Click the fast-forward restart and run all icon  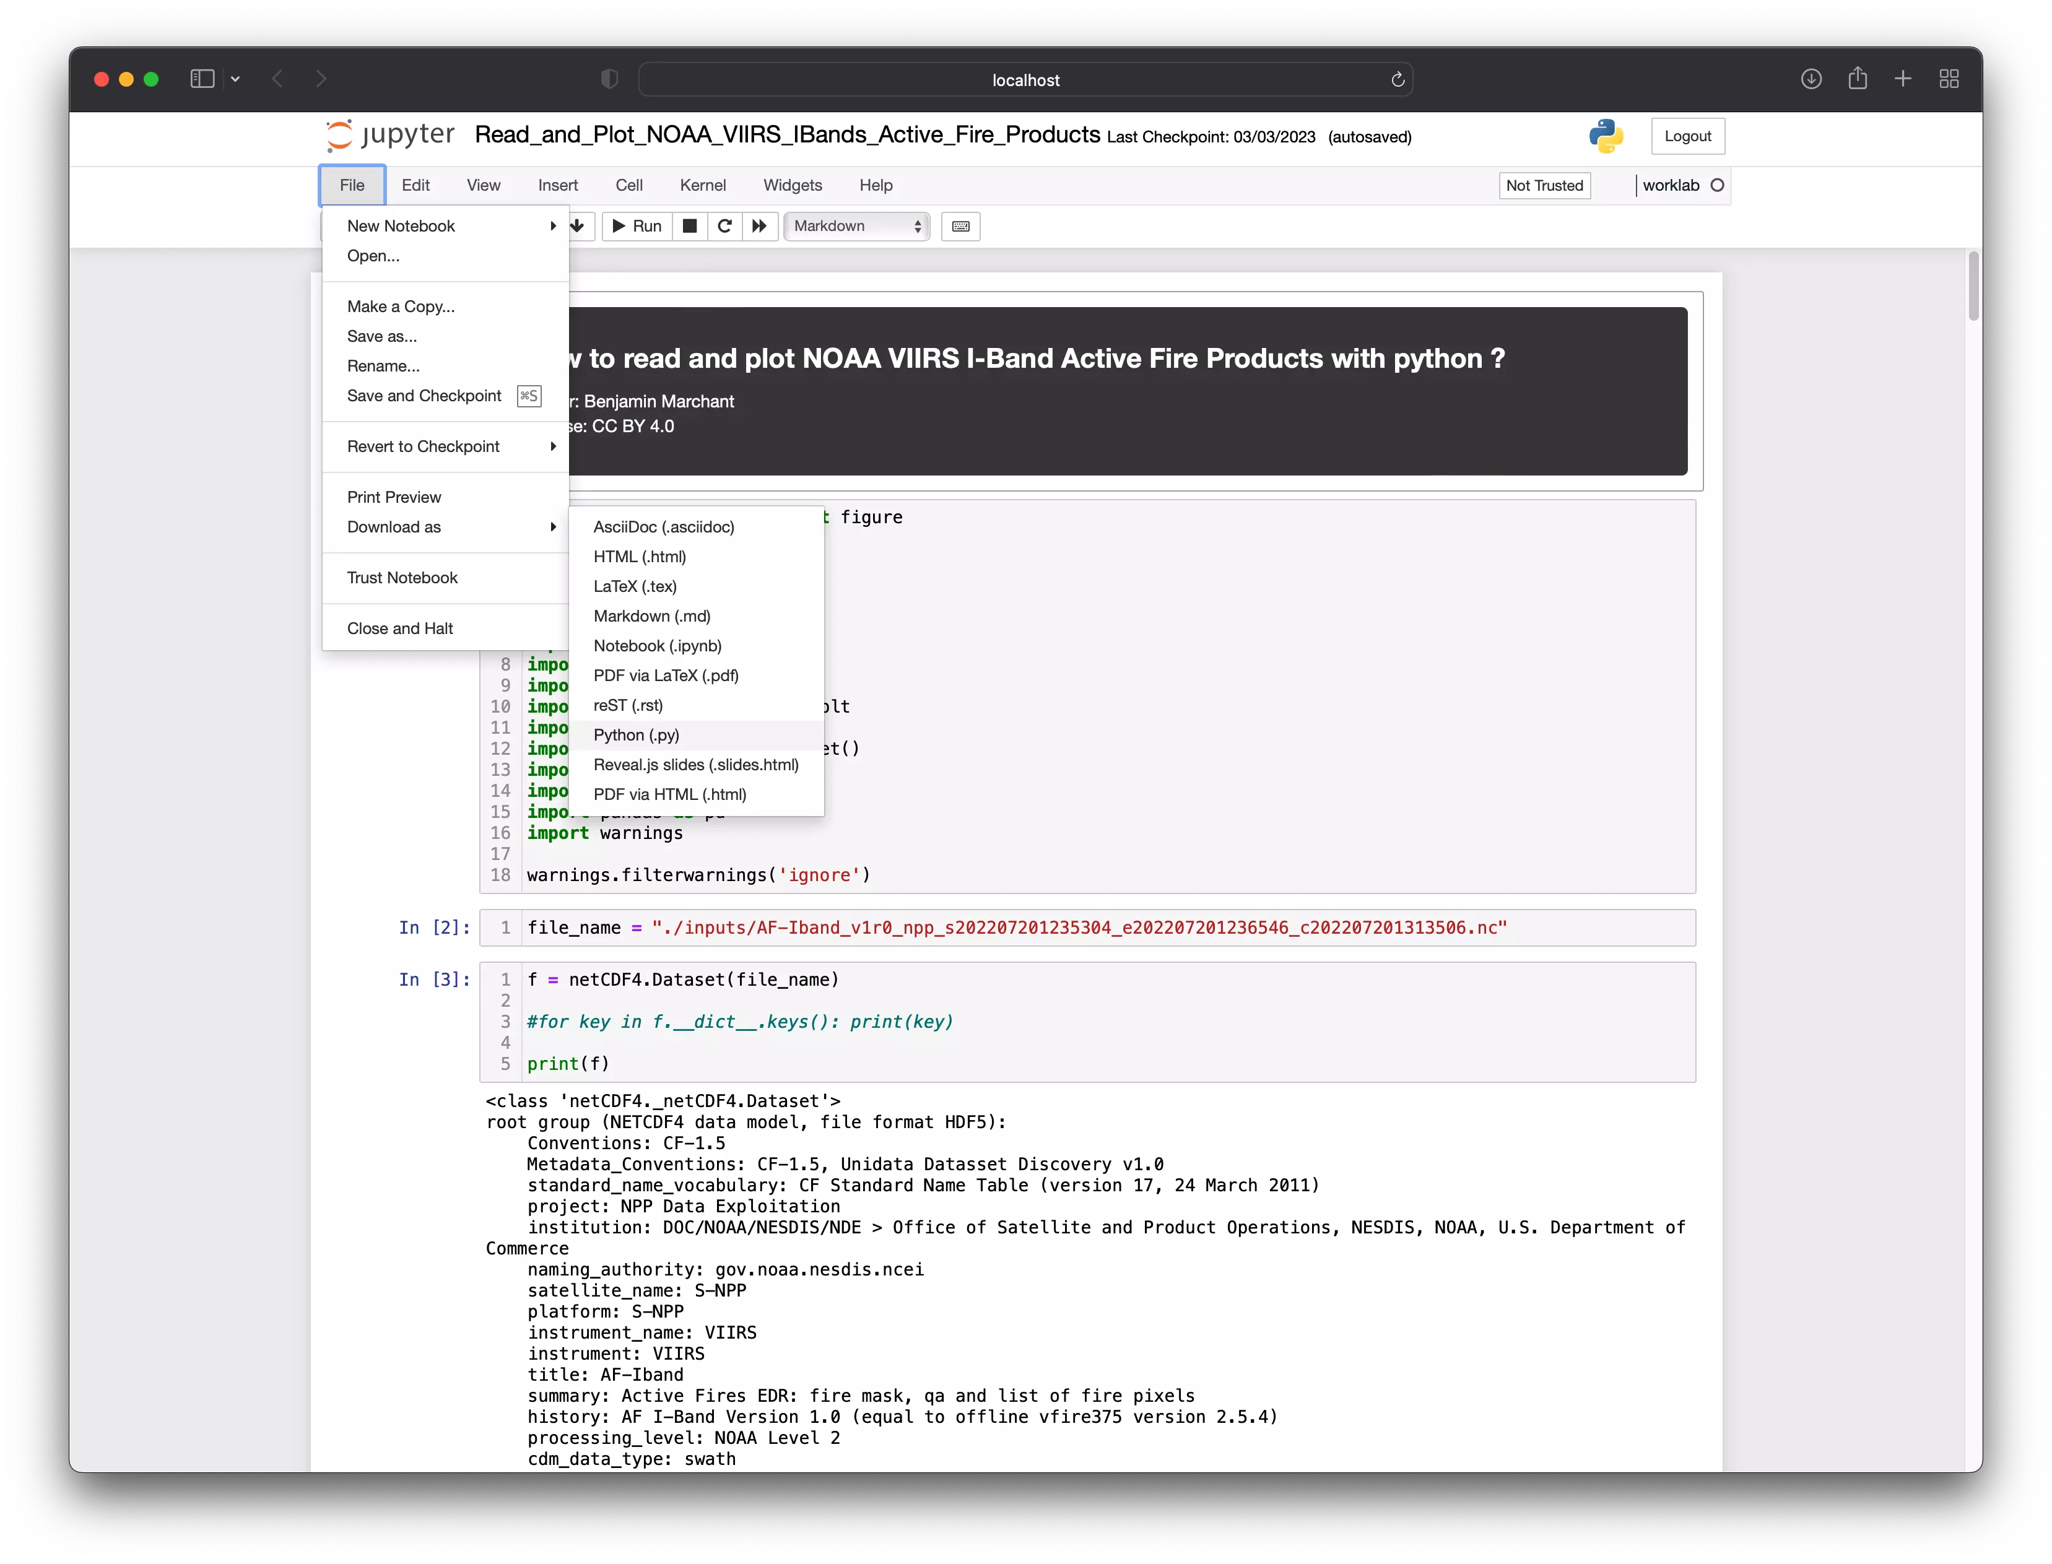tap(760, 226)
